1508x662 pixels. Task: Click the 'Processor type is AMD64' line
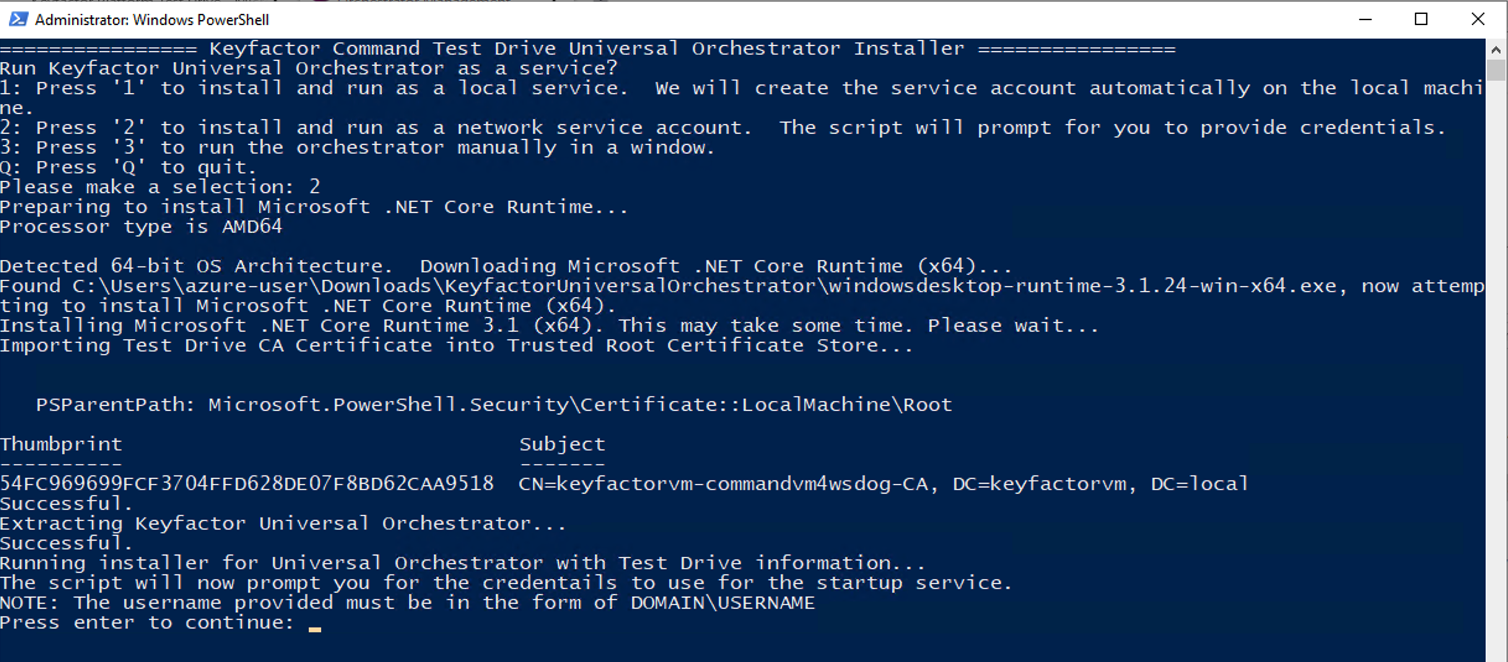coord(141,226)
